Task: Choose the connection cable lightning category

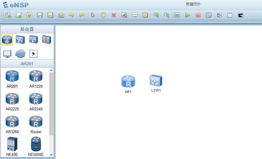Action: (x=33, y=53)
